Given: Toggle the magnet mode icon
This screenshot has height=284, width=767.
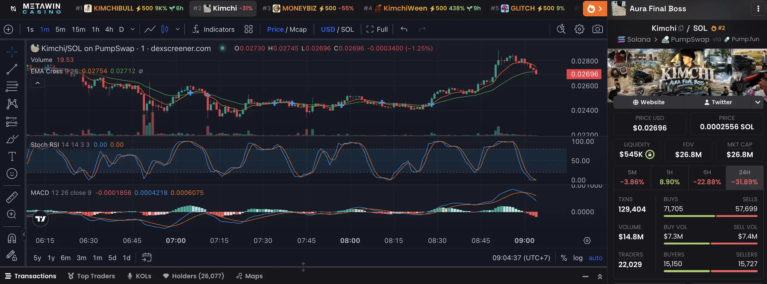Looking at the screenshot, I should (12, 238).
